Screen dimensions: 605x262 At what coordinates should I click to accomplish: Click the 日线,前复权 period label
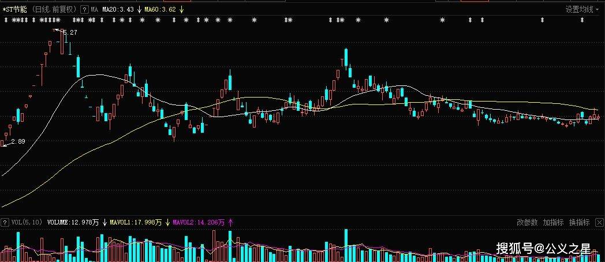pyautogui.click(x=54, y=9)
